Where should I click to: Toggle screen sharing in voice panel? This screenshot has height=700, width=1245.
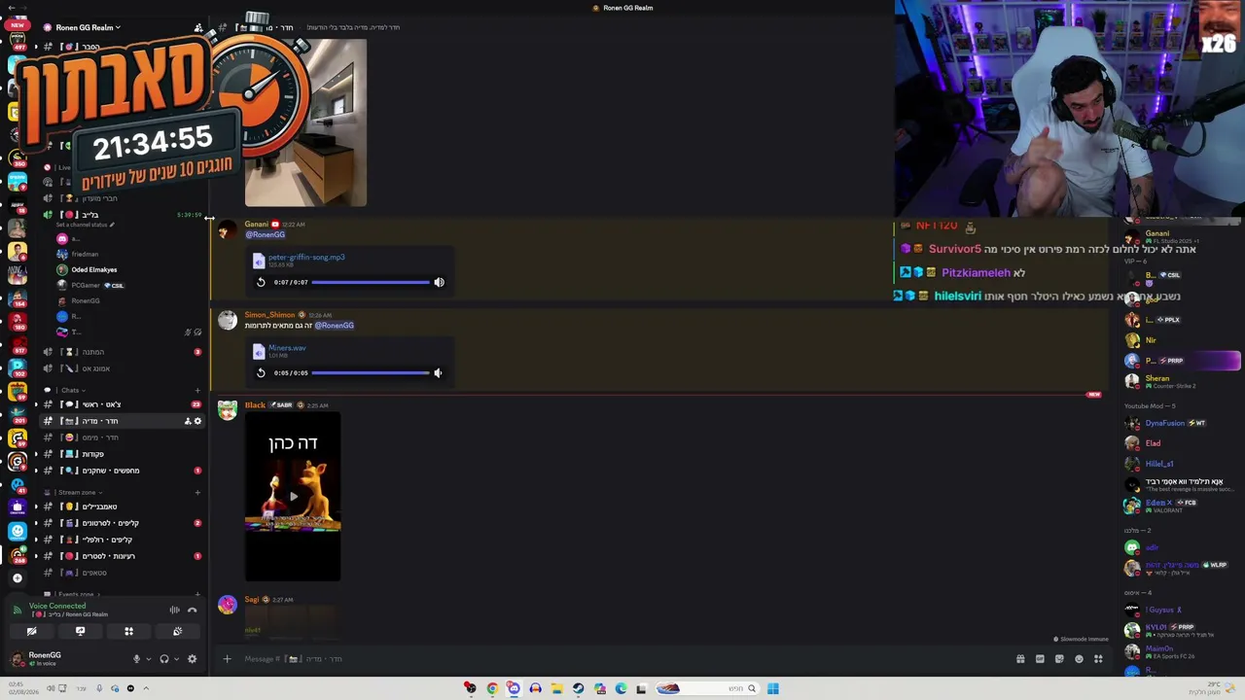tap(80, 631)
